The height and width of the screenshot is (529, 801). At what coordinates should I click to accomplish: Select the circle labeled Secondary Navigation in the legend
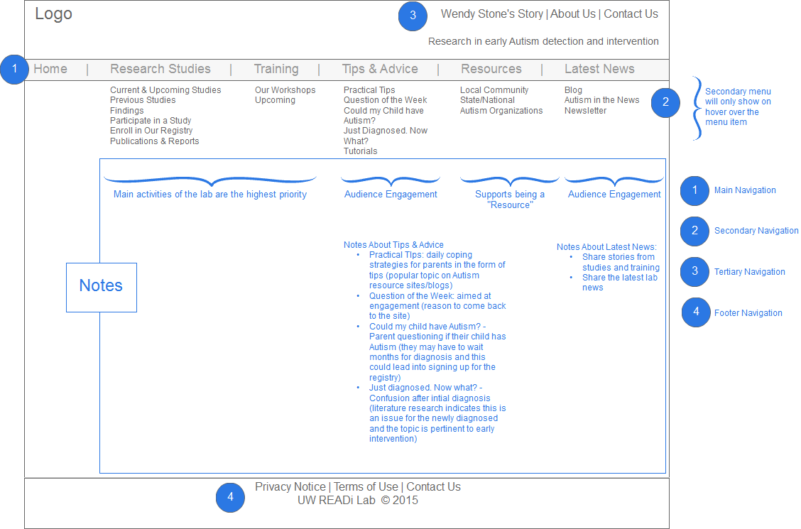[694, 231]
